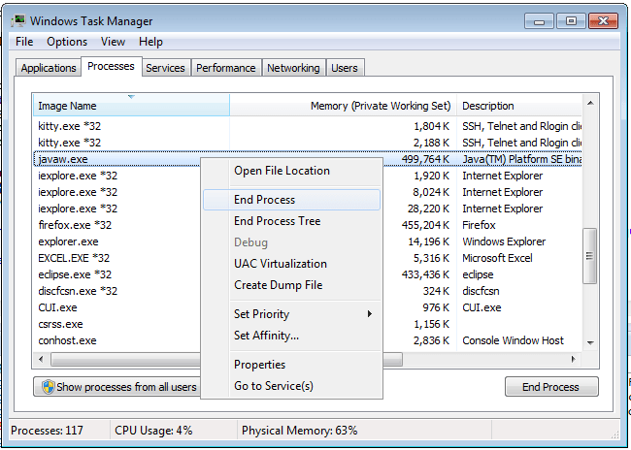Select UAC Virtualization menu entry
The width and height of the screenshot is (631, 450).
280,264
